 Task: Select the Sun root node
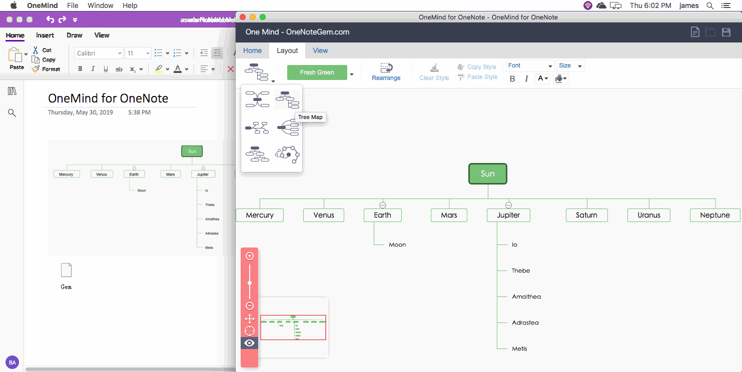(488, 173)
